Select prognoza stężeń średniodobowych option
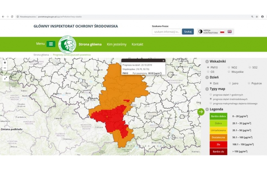 211,99
